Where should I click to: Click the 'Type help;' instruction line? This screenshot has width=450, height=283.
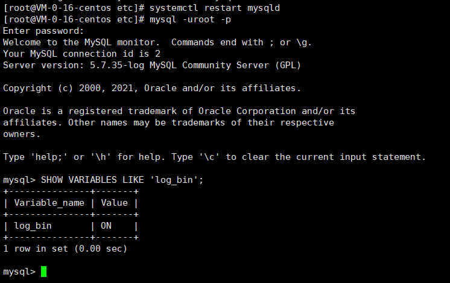pos(214,157)
